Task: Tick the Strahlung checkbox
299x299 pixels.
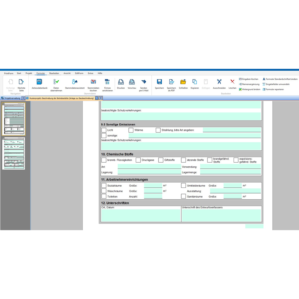Action: (x=158, y=130)
